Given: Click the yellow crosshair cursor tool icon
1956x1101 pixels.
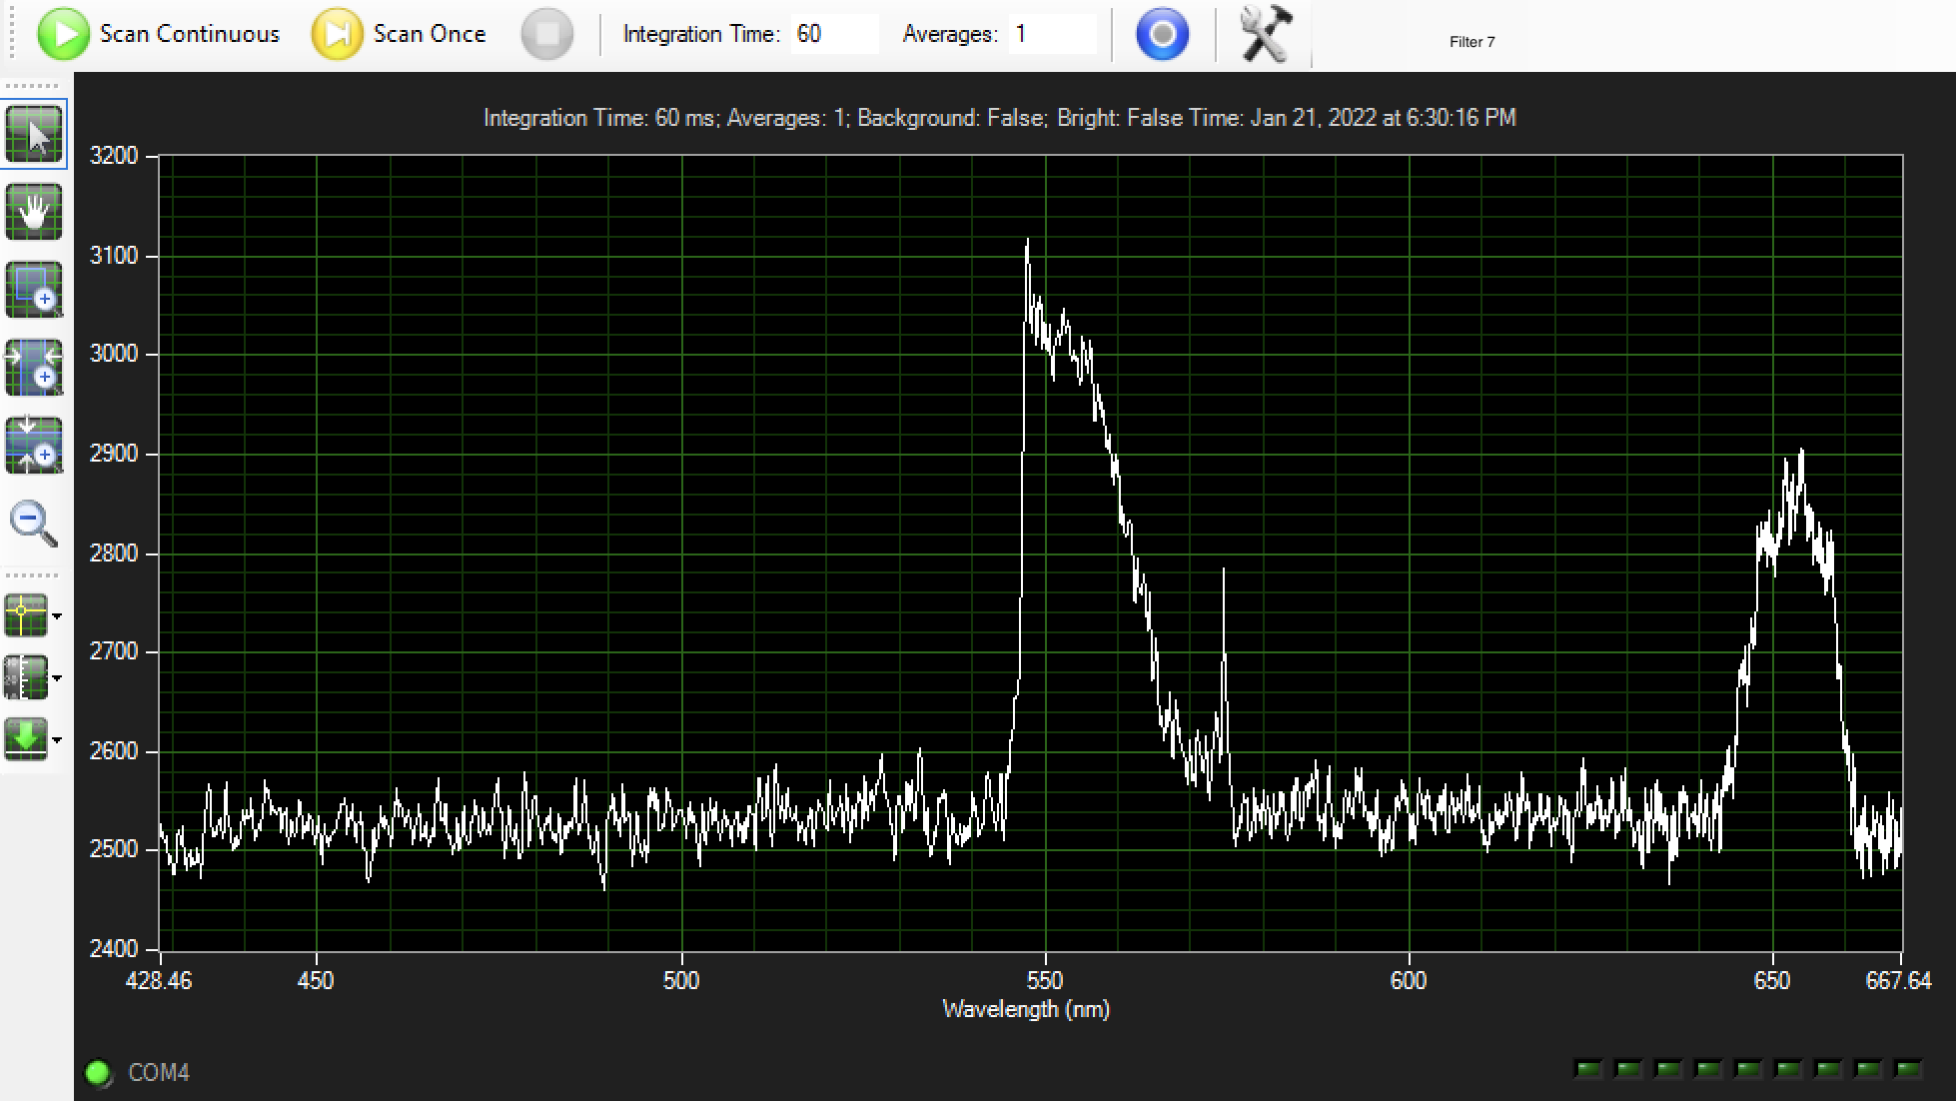Looking at the screenshot, I should point(26,615).
